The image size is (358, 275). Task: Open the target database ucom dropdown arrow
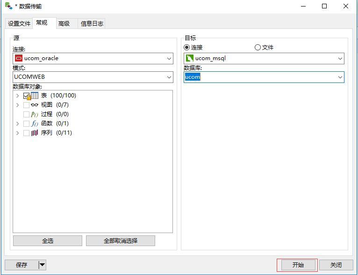340,77
